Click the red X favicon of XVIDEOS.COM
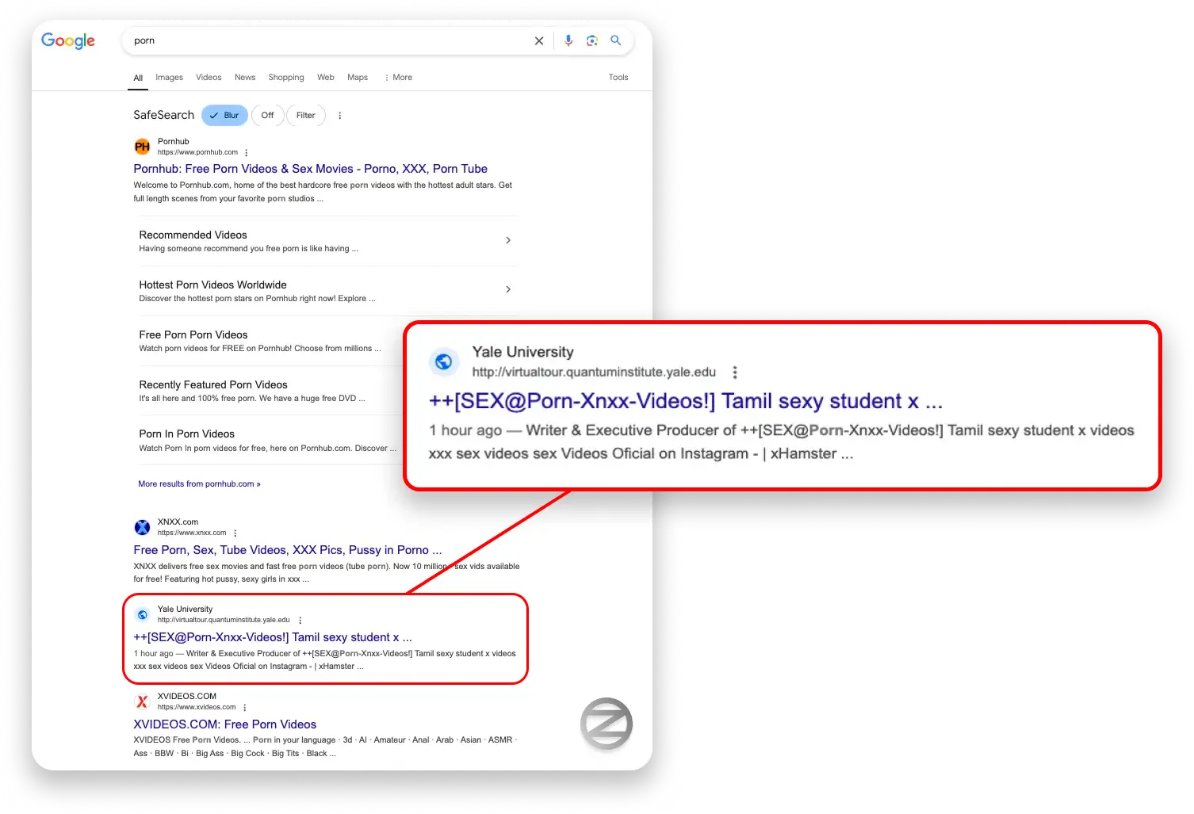This screenshot has width=1194, height=814. pos(142,701)
